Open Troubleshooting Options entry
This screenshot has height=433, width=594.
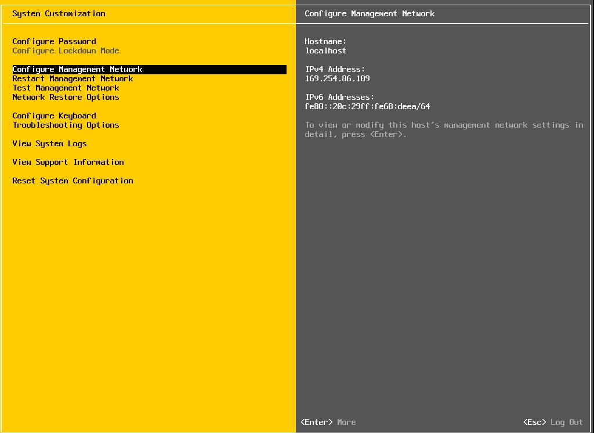[66, 125]
